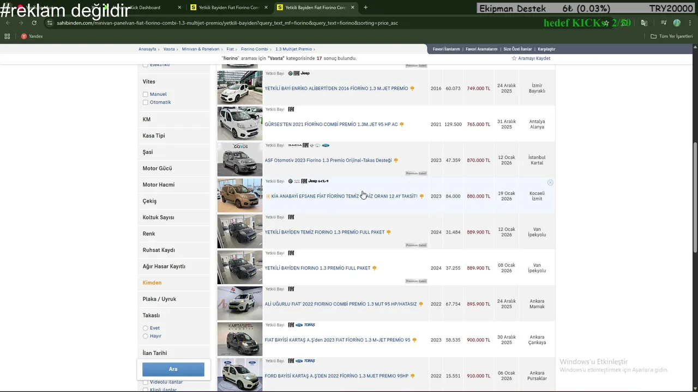Go back with the browser back arrow
The width and height of the screenshot is (698, 392).
[8, 23]
